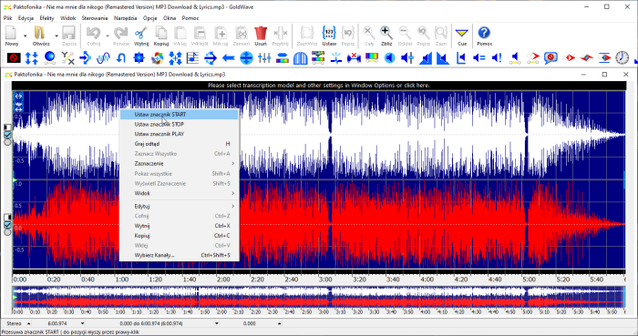Open the Efekty menu
The width and height of the screenshot is (638, 336).
click(x=46, y=18)
